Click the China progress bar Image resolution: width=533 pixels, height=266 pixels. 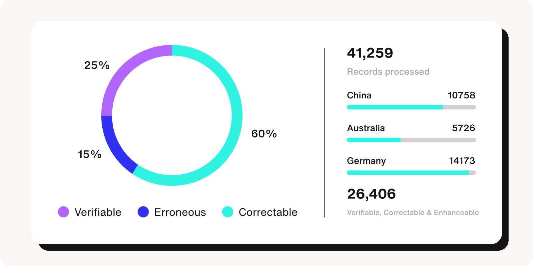(411, 107)
